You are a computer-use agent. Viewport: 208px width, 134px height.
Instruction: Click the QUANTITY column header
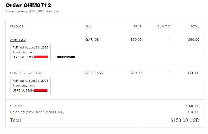point(164,26)
